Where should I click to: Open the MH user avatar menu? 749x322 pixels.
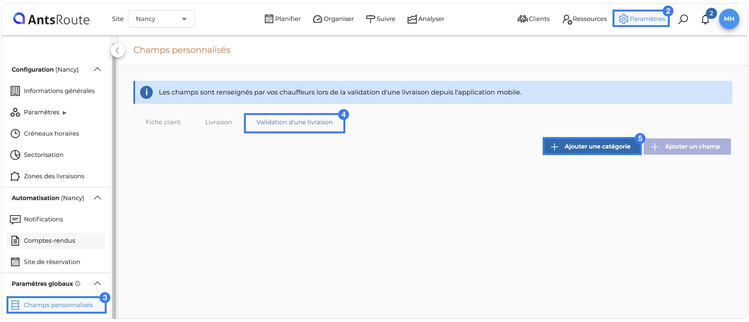tap(729, 19)
